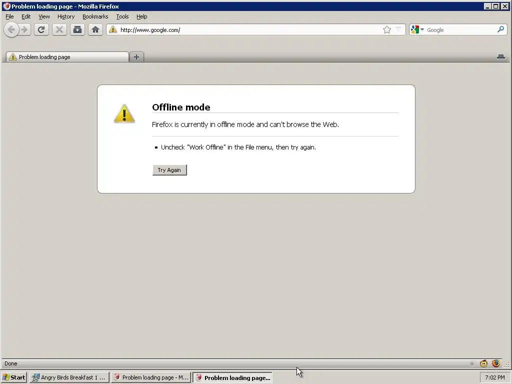Open the Help menu

tap(141, 16)
